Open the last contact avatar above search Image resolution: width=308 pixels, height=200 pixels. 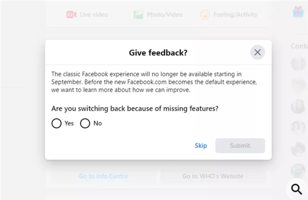pyautogui.click(x=298, y=171)
